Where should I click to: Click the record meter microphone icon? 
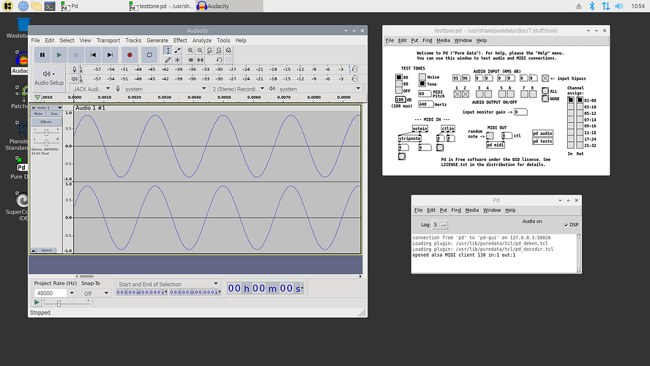(74, 70)
